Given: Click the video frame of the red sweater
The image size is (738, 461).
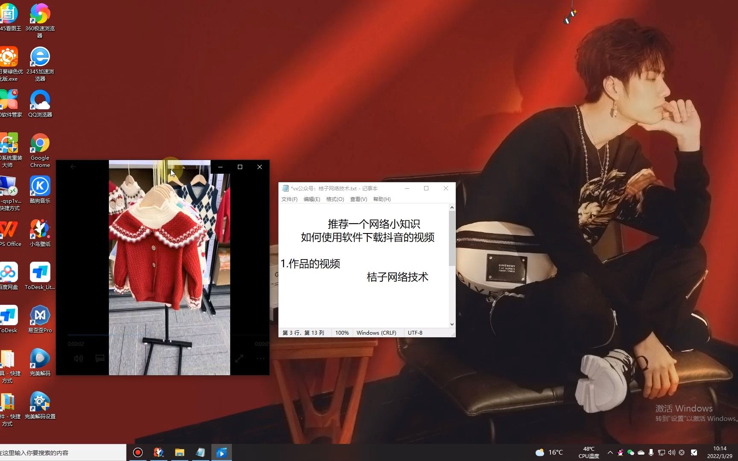Looking at the screenshot, I should click(169, 268).
